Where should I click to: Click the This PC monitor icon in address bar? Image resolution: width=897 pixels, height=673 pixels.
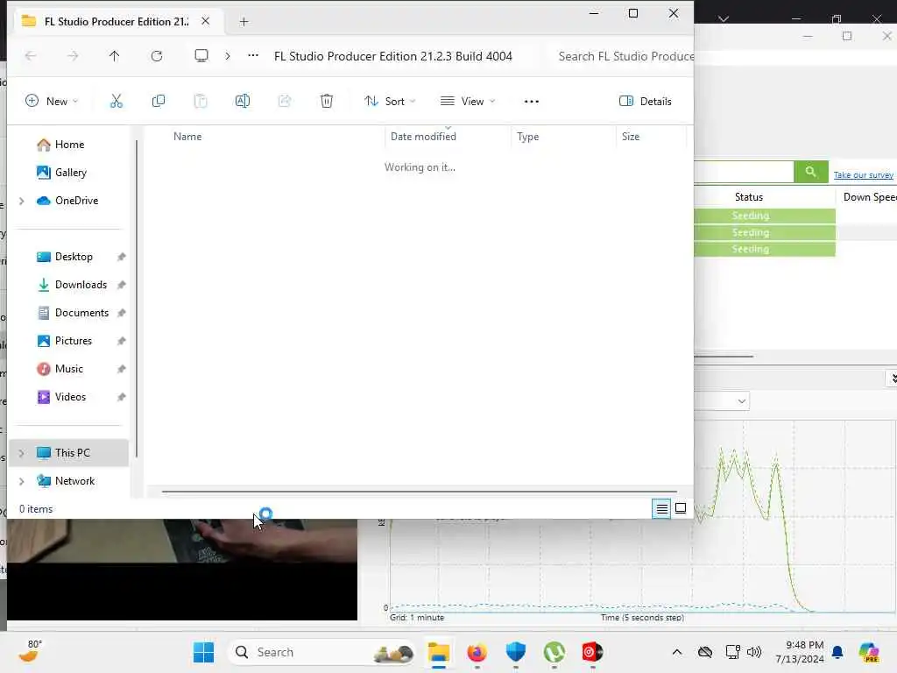(201, 56)
